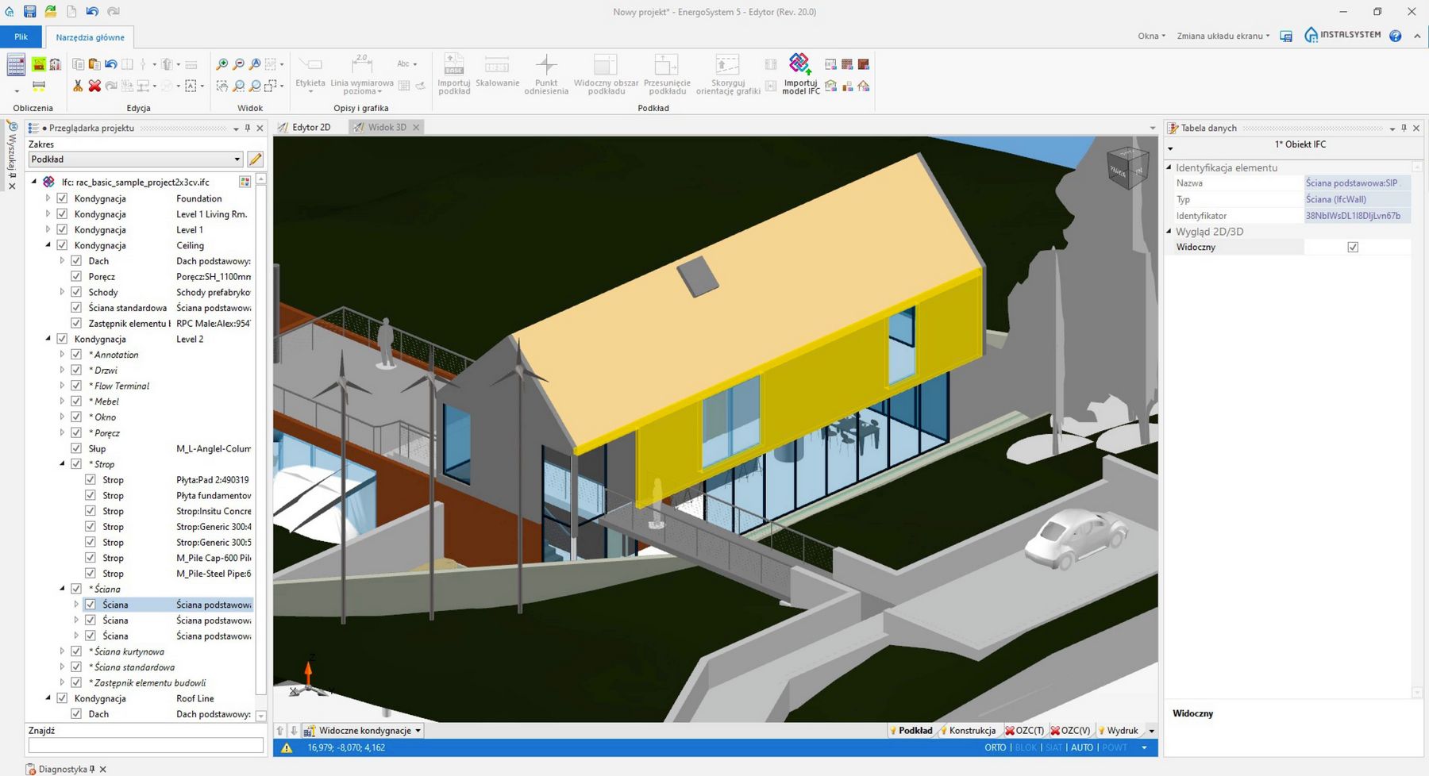Click the scissors cut icon
The width and height of the screenshot is (1429, 776).
click(x=78, y=86)
